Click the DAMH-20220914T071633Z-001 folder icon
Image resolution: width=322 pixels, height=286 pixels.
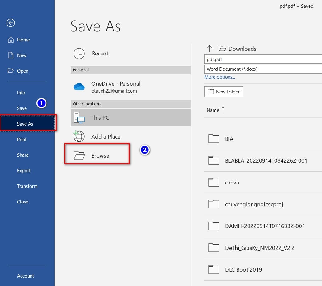[x=214, y=226]
